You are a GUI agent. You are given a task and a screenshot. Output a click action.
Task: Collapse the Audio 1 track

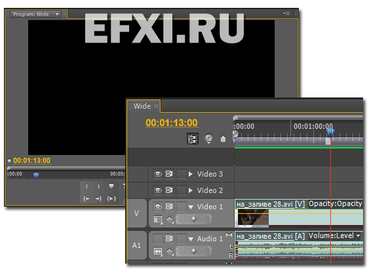pos(191,239)
